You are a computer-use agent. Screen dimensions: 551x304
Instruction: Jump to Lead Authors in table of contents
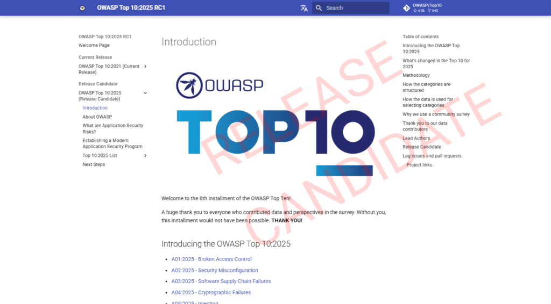[x=416, y=138]
